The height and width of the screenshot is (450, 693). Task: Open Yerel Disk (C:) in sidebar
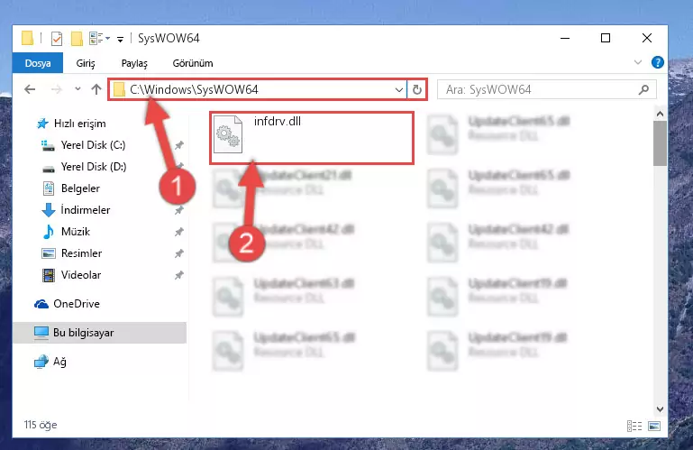point(93,145)
